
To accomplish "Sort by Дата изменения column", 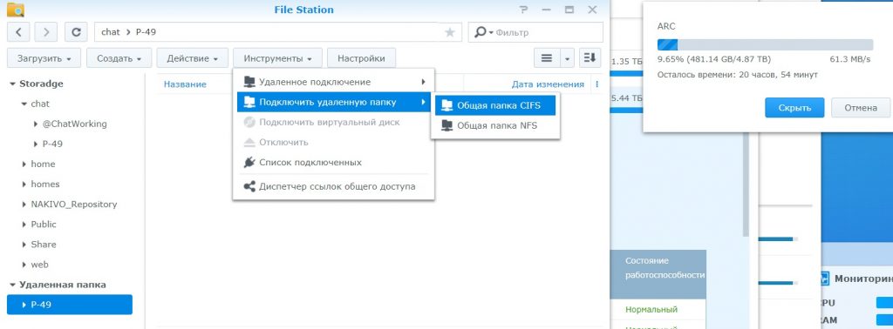I will click(548, 84).
